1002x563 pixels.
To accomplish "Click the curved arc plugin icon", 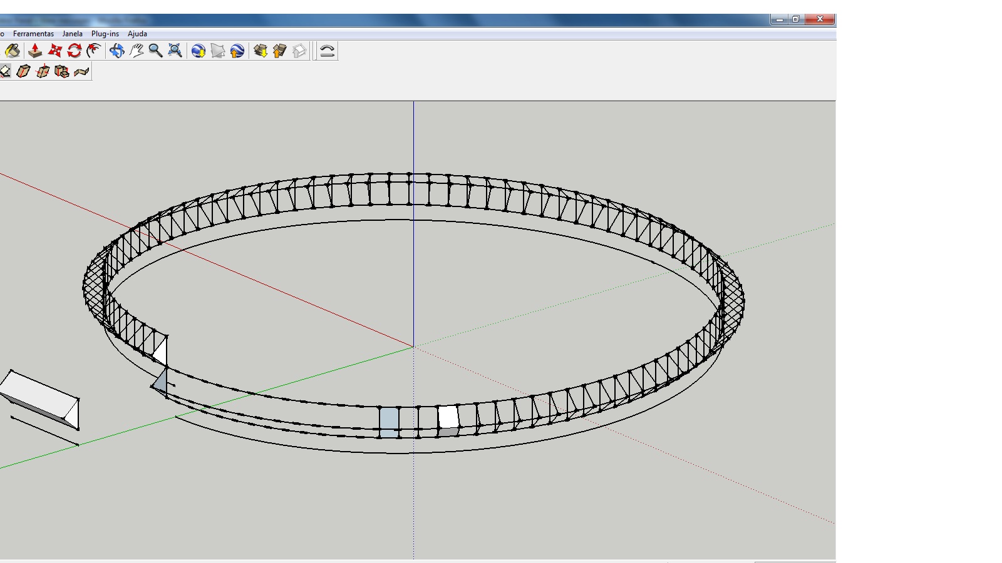I will click(x=327, y=51).
